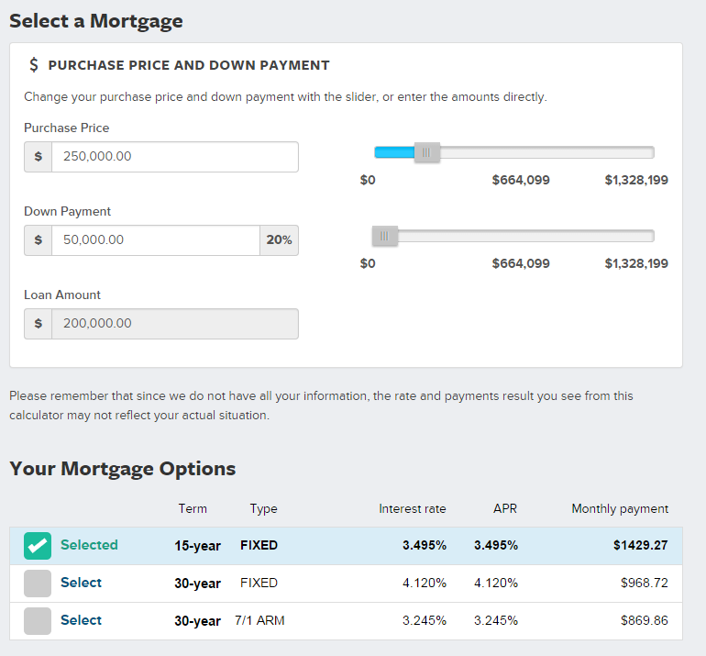Click the 20% down payment percentage box
Screen dimensions: 706x656
tap(279, 240)
